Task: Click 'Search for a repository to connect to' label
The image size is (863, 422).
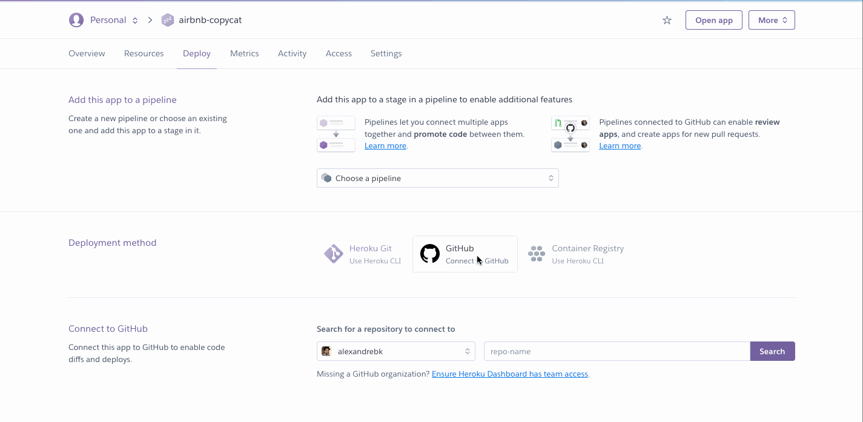Action: click(386, 329)
